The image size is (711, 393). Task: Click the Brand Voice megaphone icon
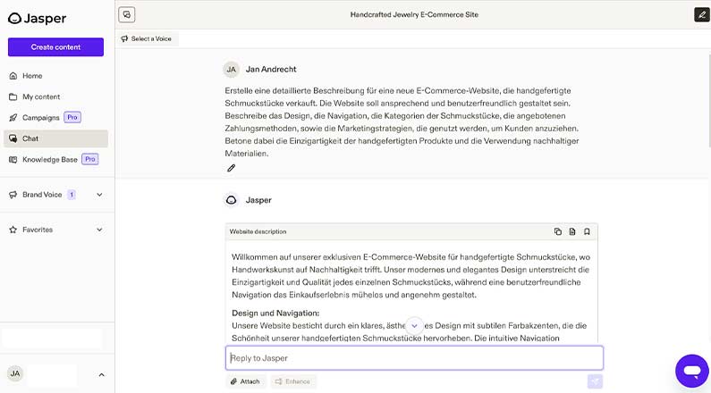click(x=13, y=195)
